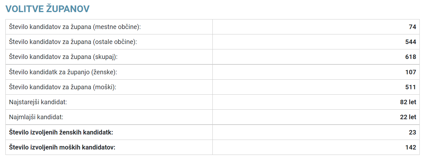
Task: Click the value 22 let
Action: coord(408,117)
